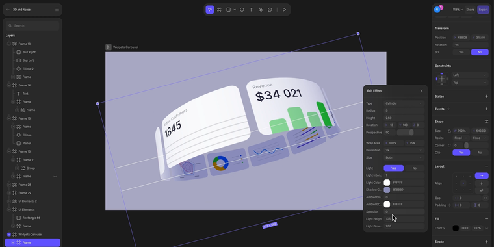Select the Move/cursor tool in the top toolbar
Viewport: 494px width, 247px height.
(210, 10)
